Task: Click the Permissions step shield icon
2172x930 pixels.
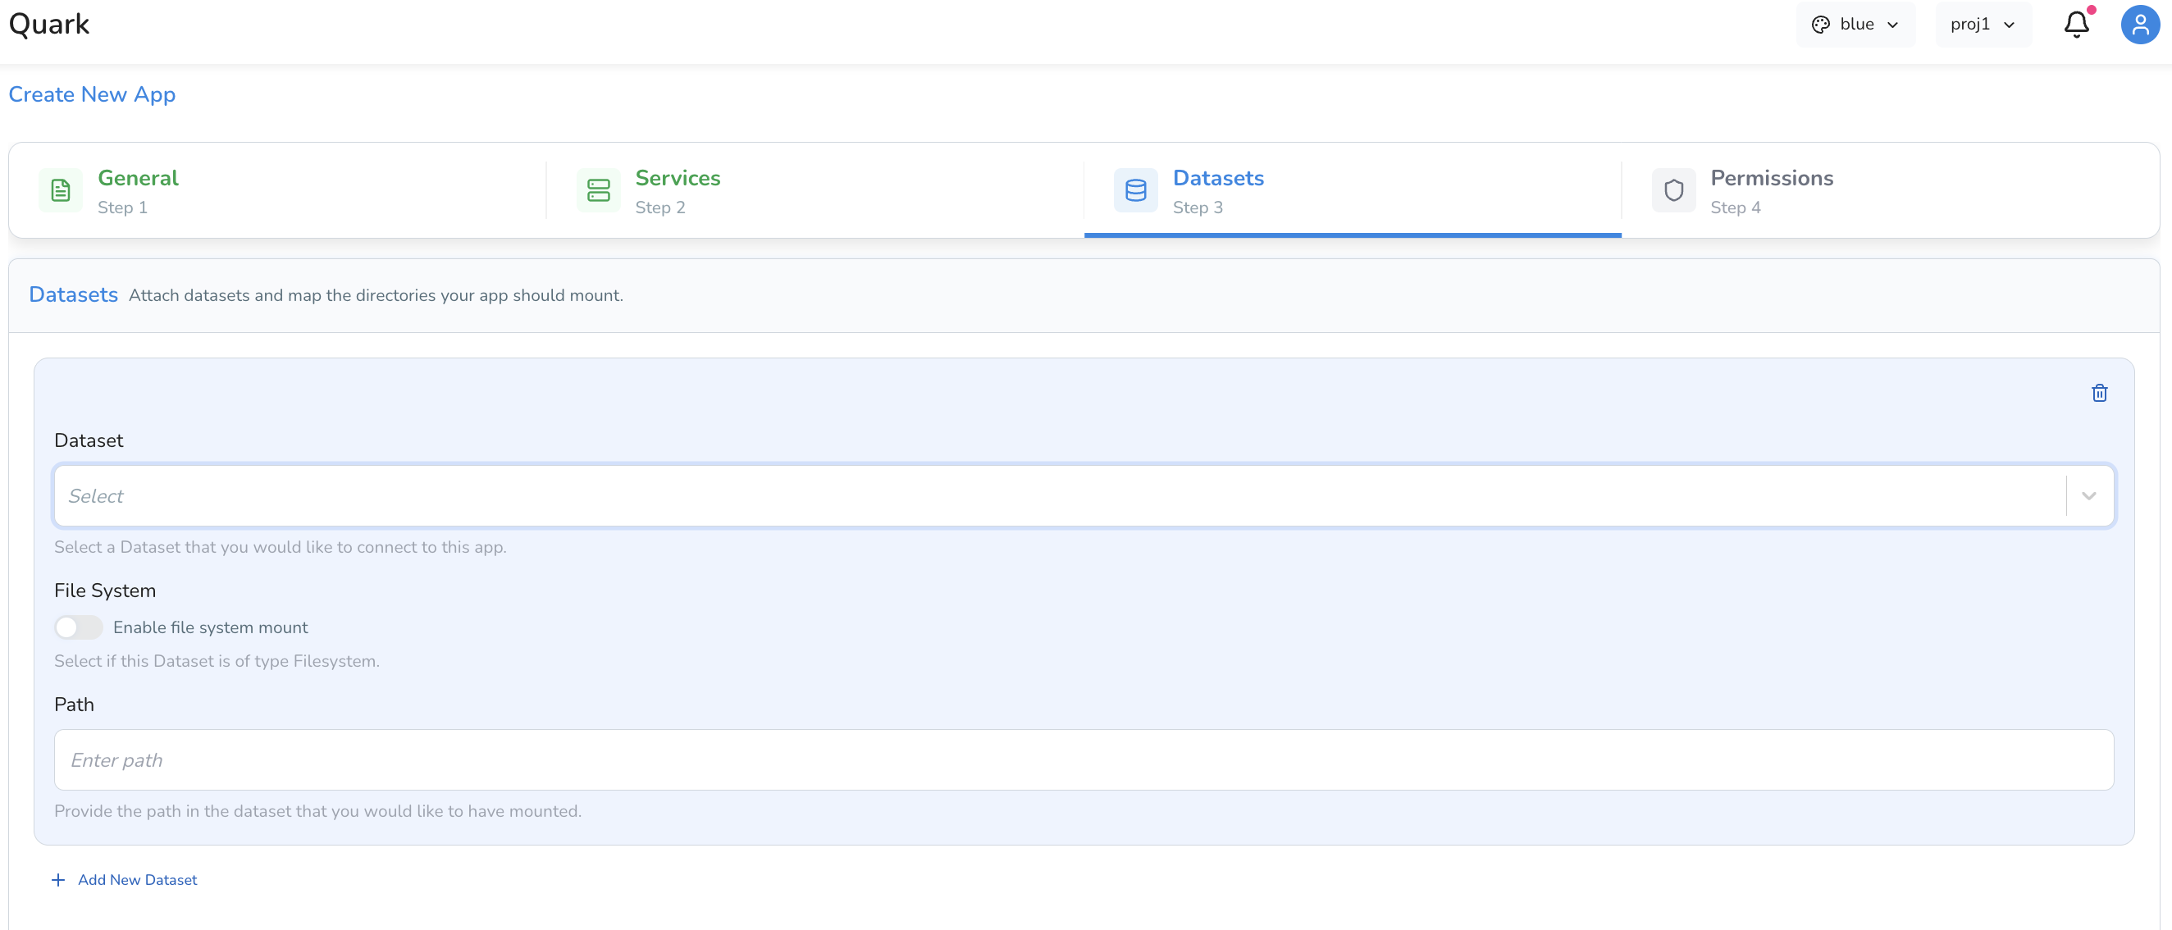Action: pyautogui.click(x=1673, y=190)
